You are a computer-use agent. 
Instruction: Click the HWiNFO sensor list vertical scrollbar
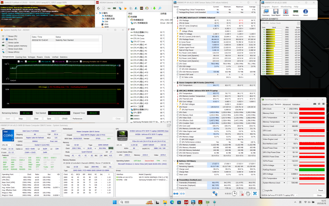coord(258,100)
